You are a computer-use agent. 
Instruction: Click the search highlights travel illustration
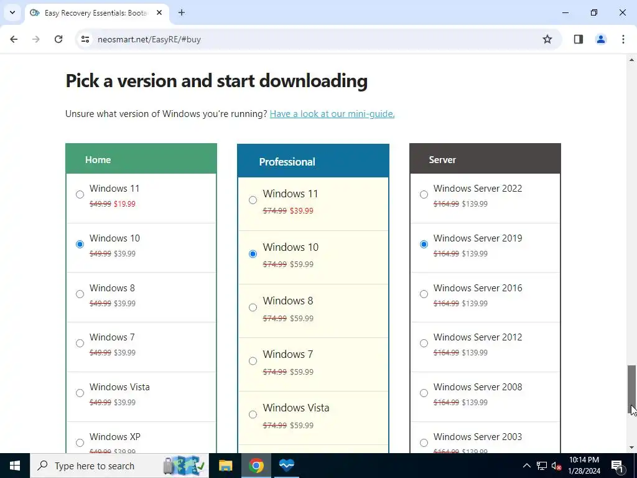pyautogui.click(x=184, y=466)
